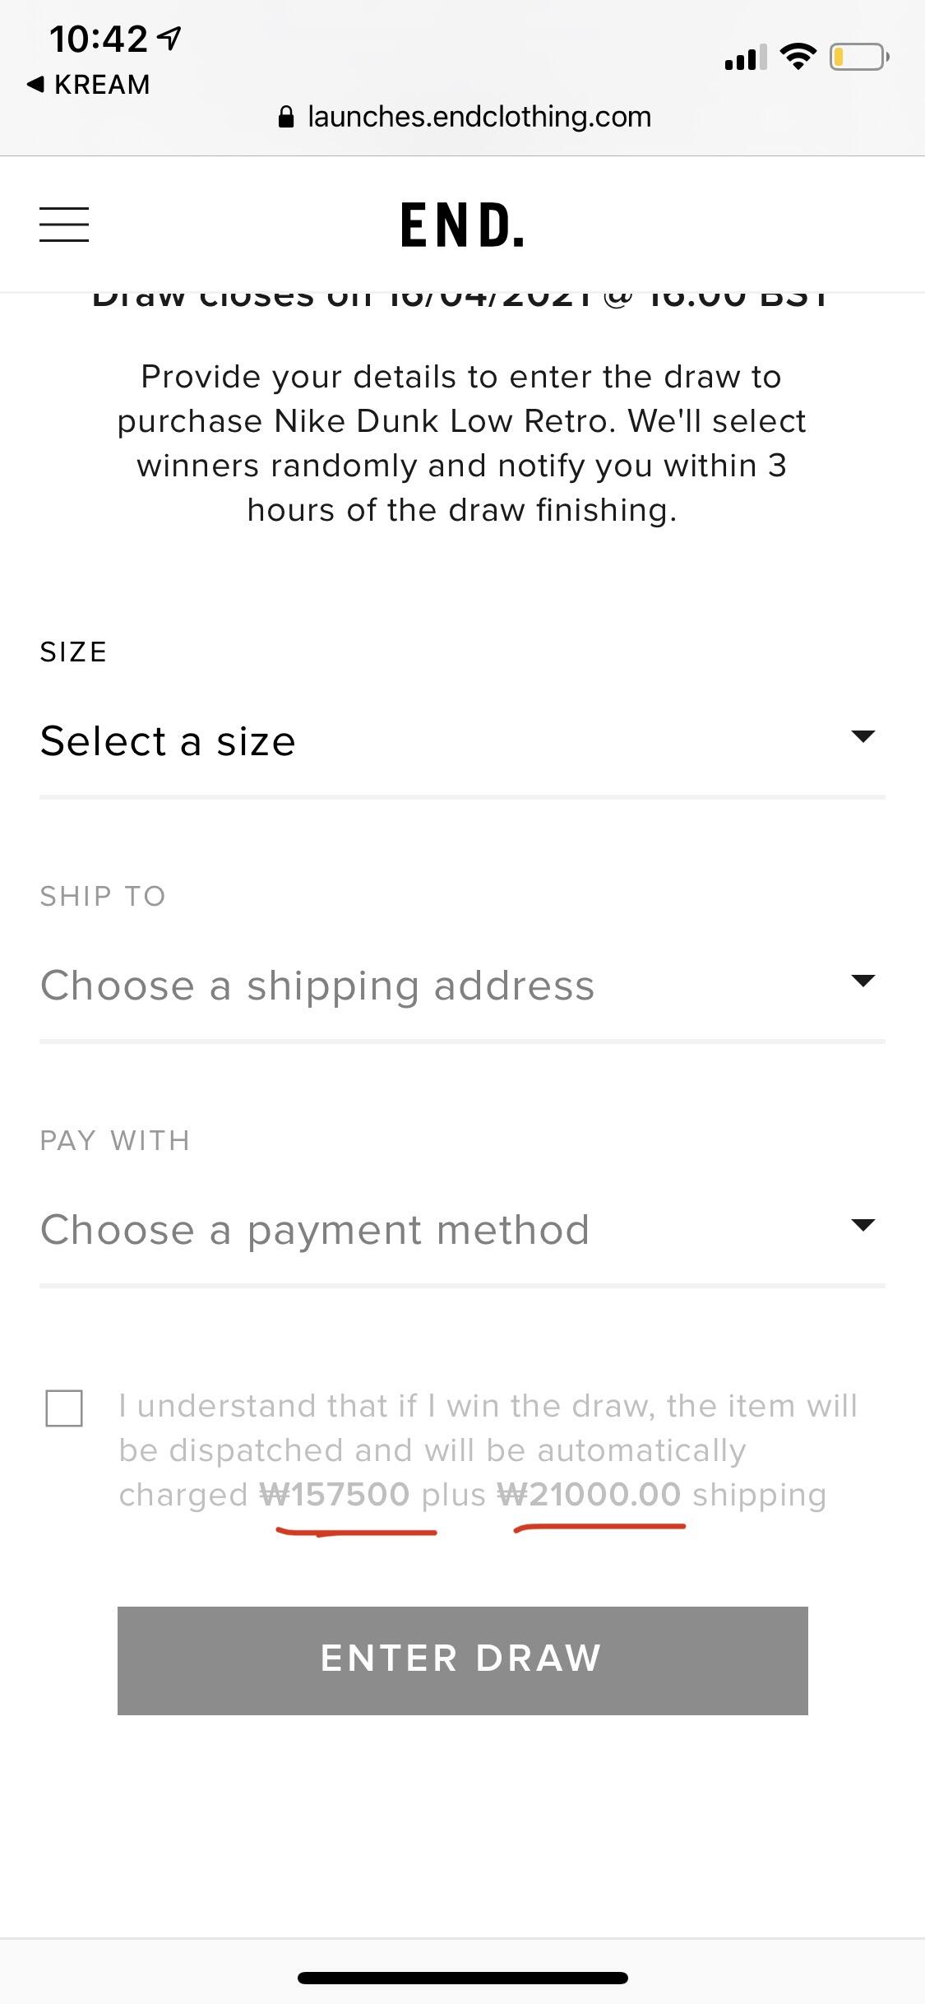925x2004 pixels.
Task: Open the hamburger menu
Action: click(64, 225)
